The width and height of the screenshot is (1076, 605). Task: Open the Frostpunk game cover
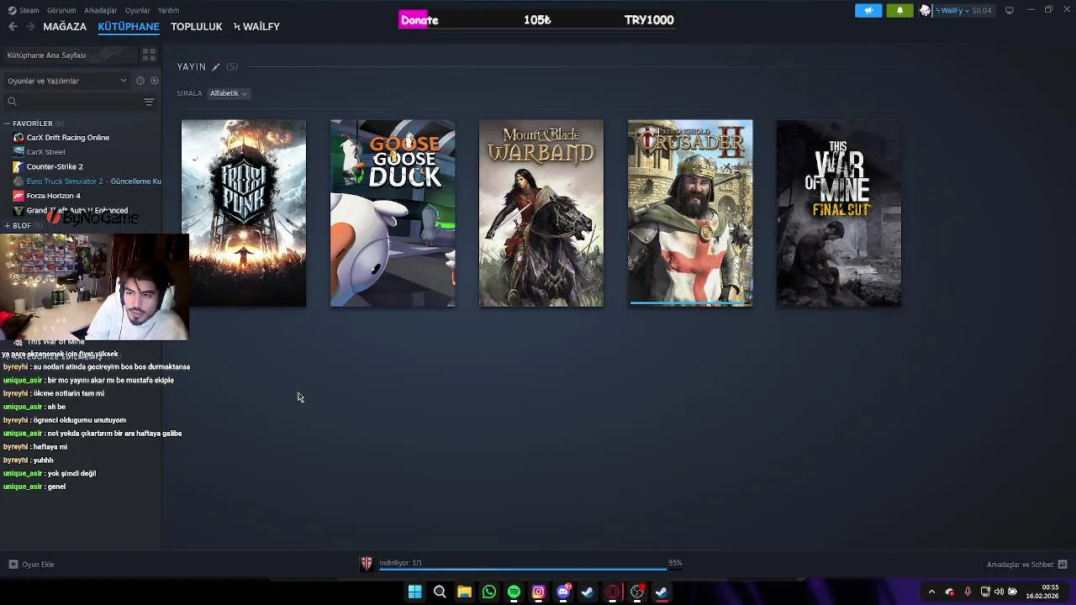tap(244, 213)
